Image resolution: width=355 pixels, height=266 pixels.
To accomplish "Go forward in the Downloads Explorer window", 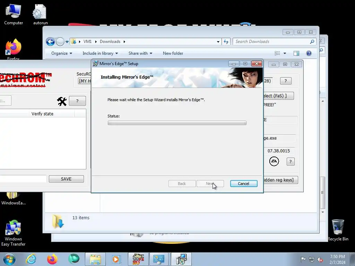I will [60, 42].
